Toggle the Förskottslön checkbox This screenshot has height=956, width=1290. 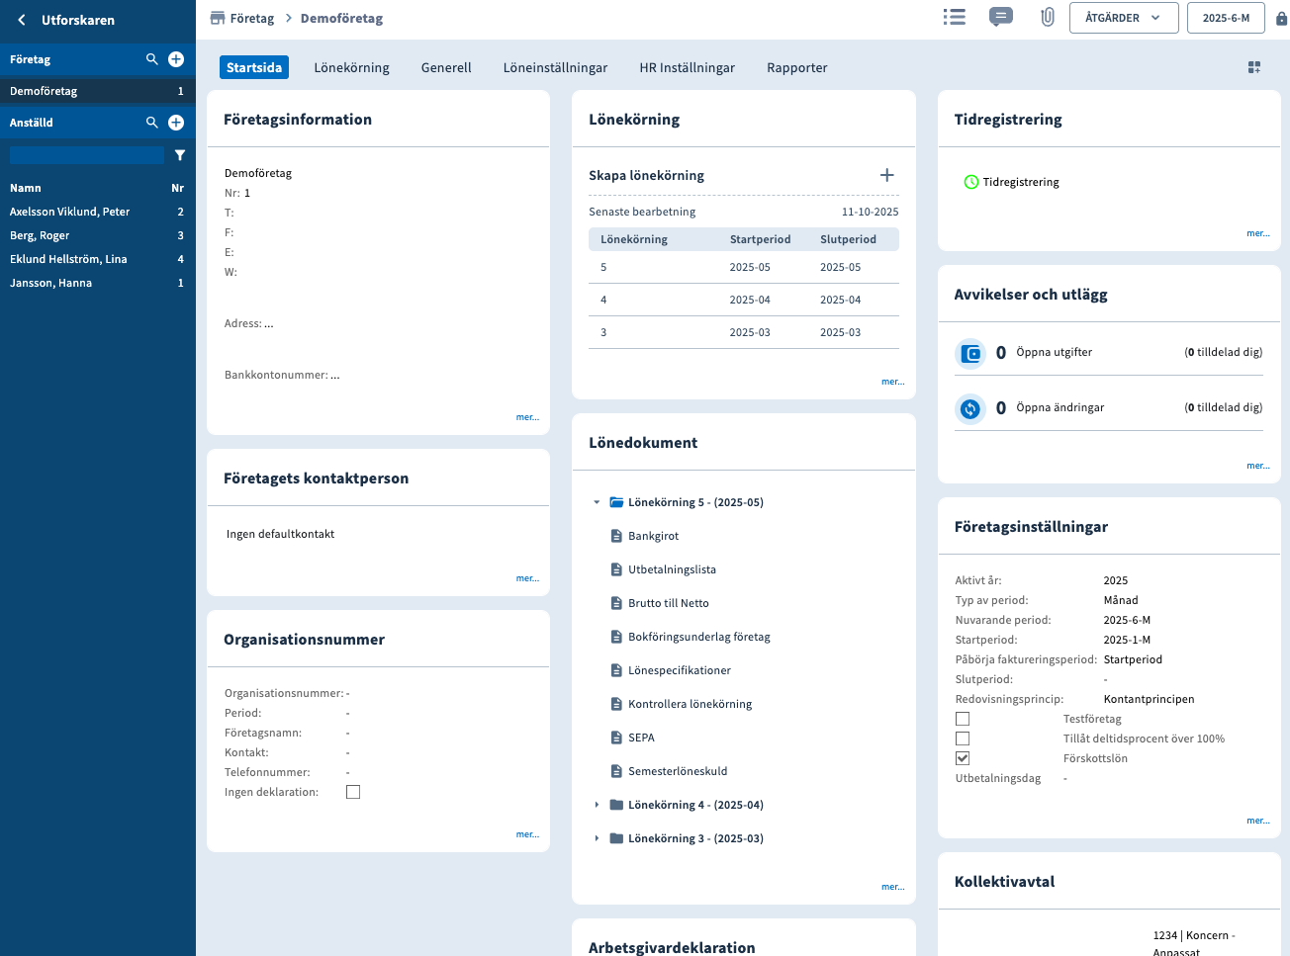[963, 758]
